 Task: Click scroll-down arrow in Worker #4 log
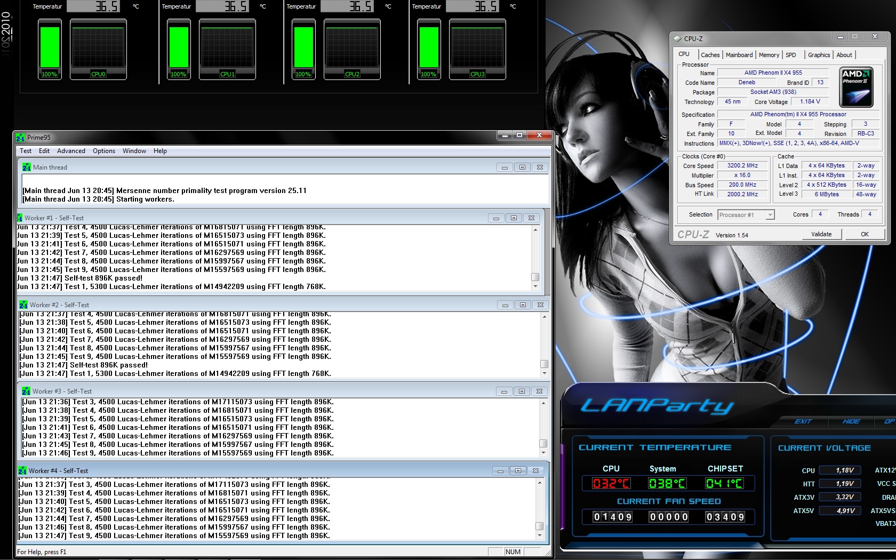pos(540,535)
